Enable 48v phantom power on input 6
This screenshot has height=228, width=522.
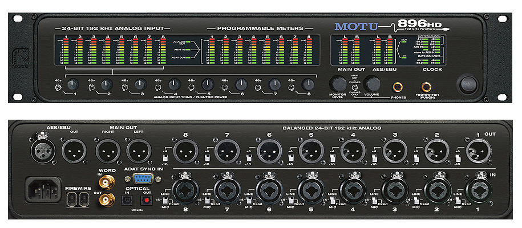(x=225, y=88)
